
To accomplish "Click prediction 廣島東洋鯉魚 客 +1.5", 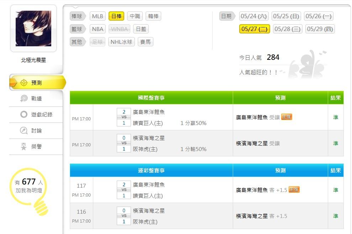I will (262, 190).
